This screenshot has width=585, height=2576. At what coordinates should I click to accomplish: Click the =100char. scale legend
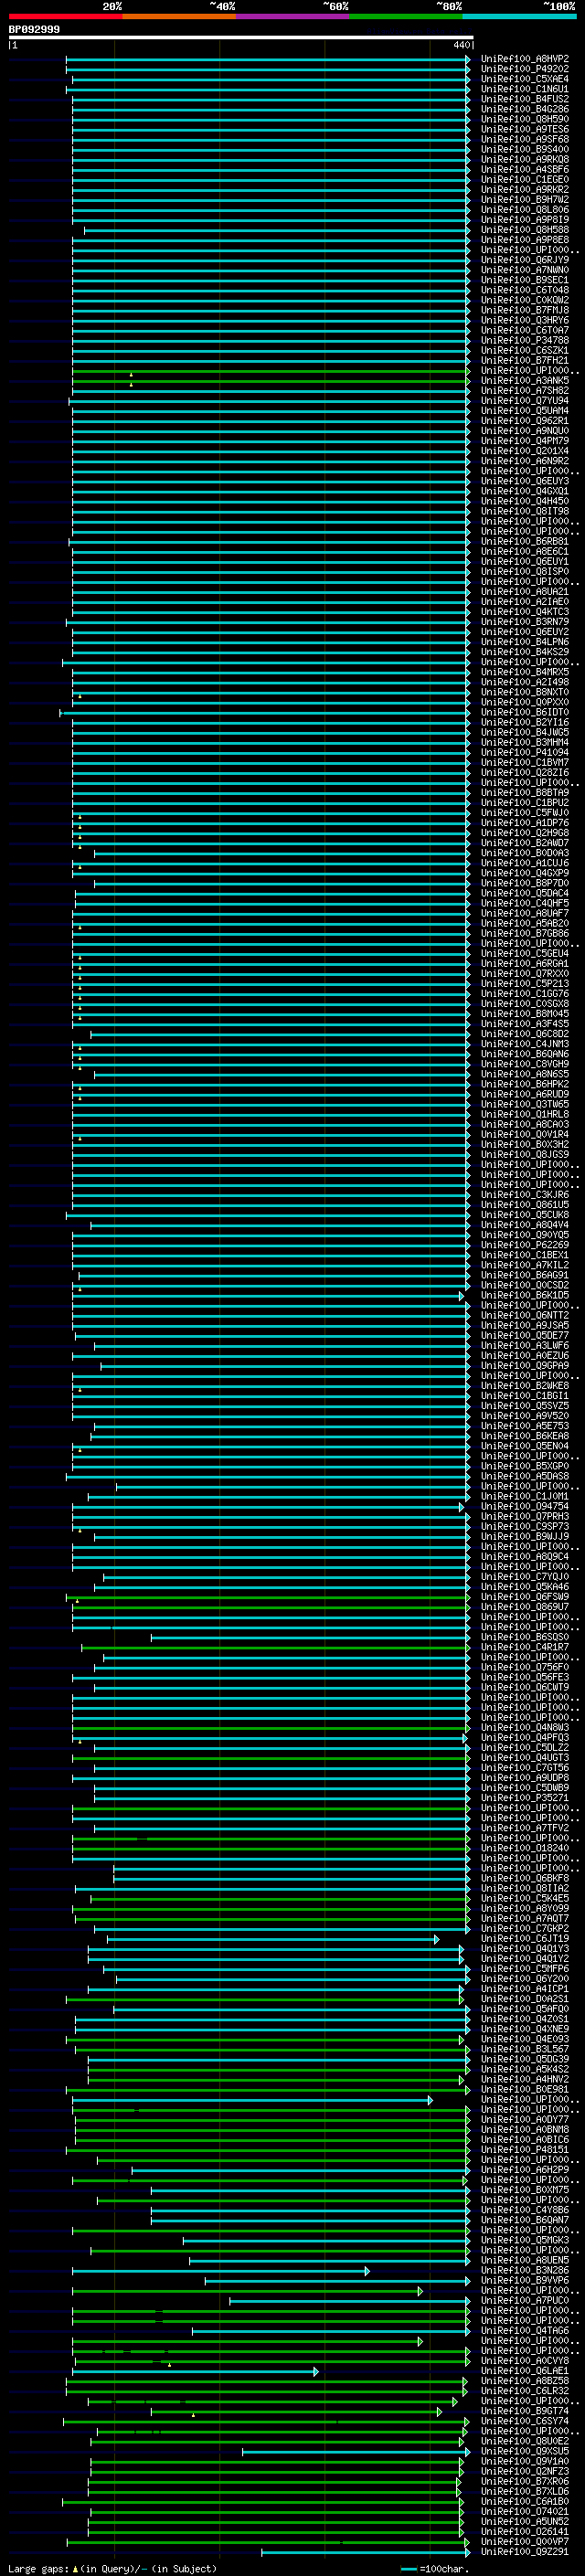coord(434,2569)
